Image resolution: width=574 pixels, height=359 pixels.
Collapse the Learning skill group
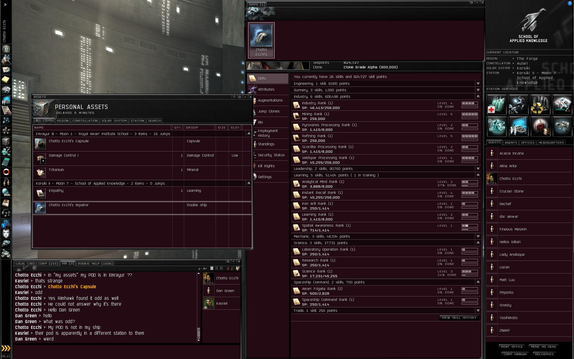pos(478,175)
